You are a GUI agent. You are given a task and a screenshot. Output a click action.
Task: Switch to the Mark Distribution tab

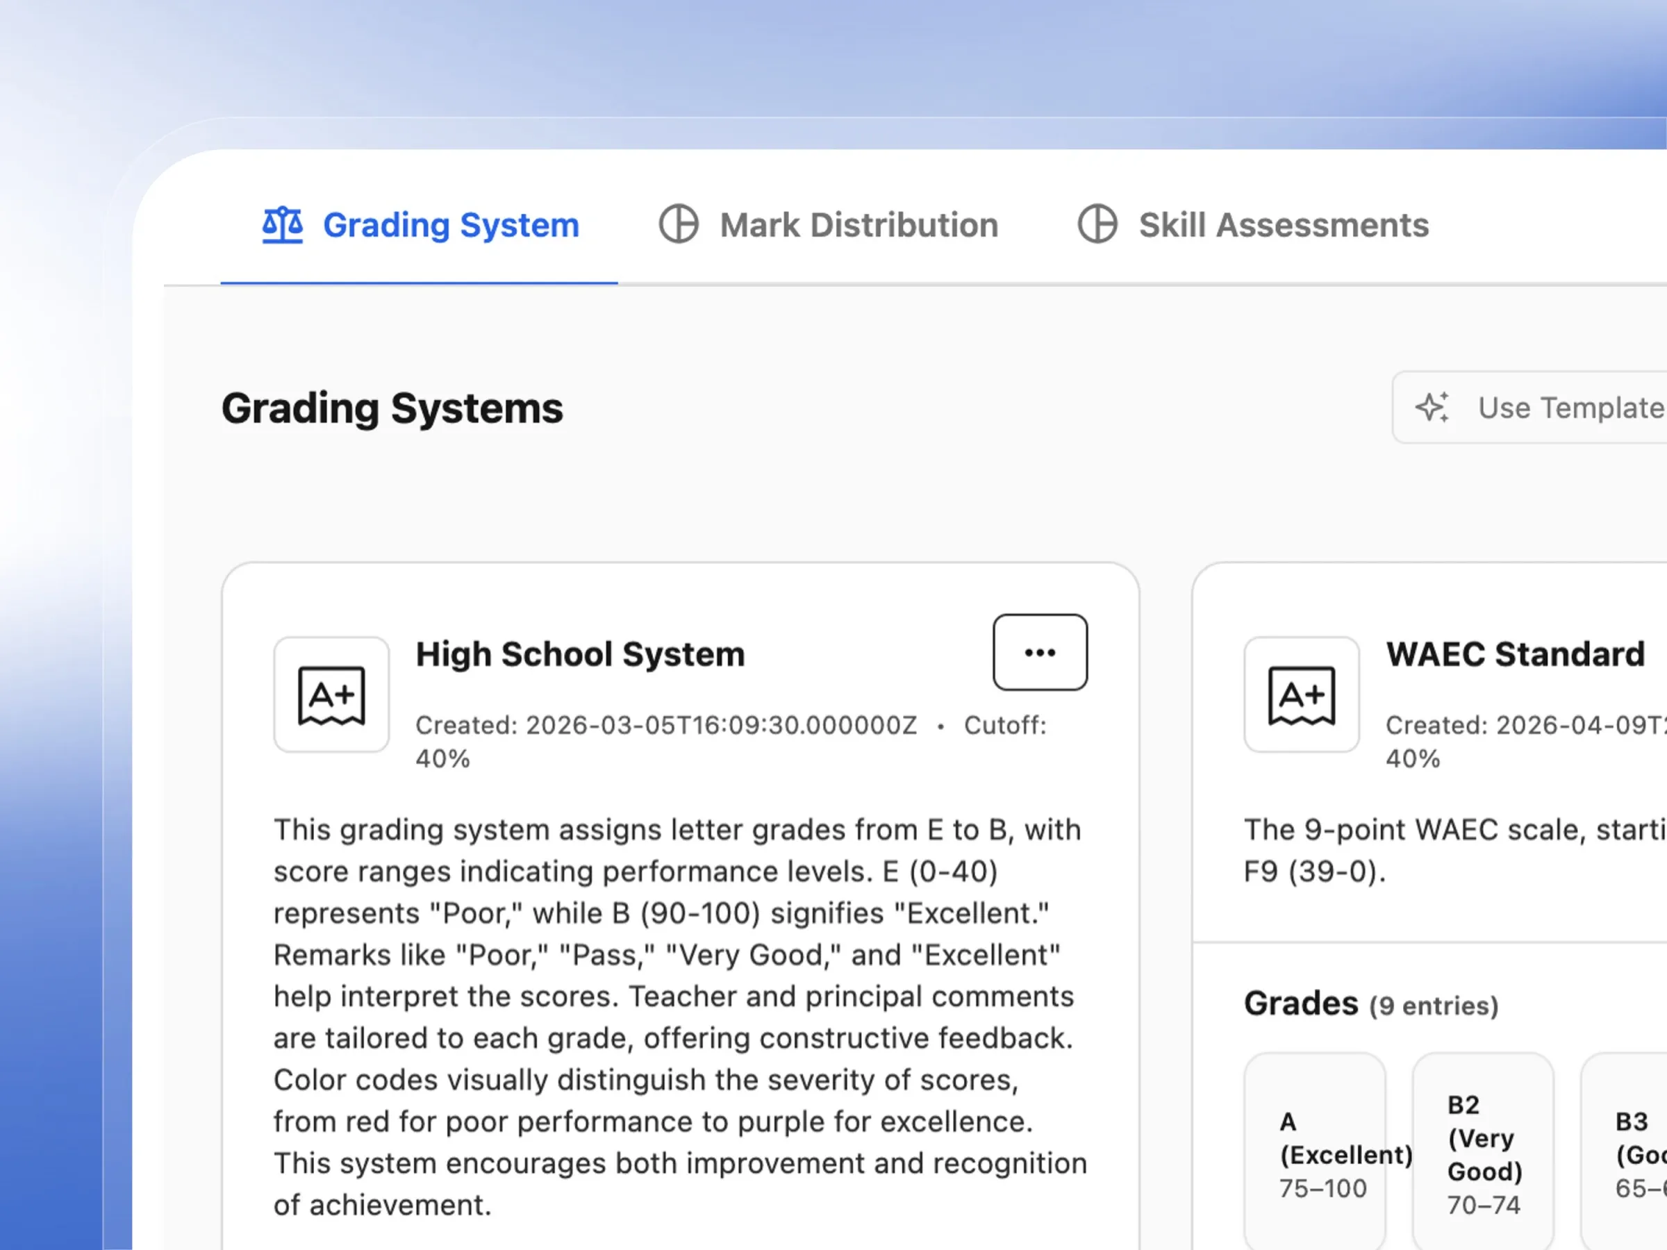click(x=828, y=225)
